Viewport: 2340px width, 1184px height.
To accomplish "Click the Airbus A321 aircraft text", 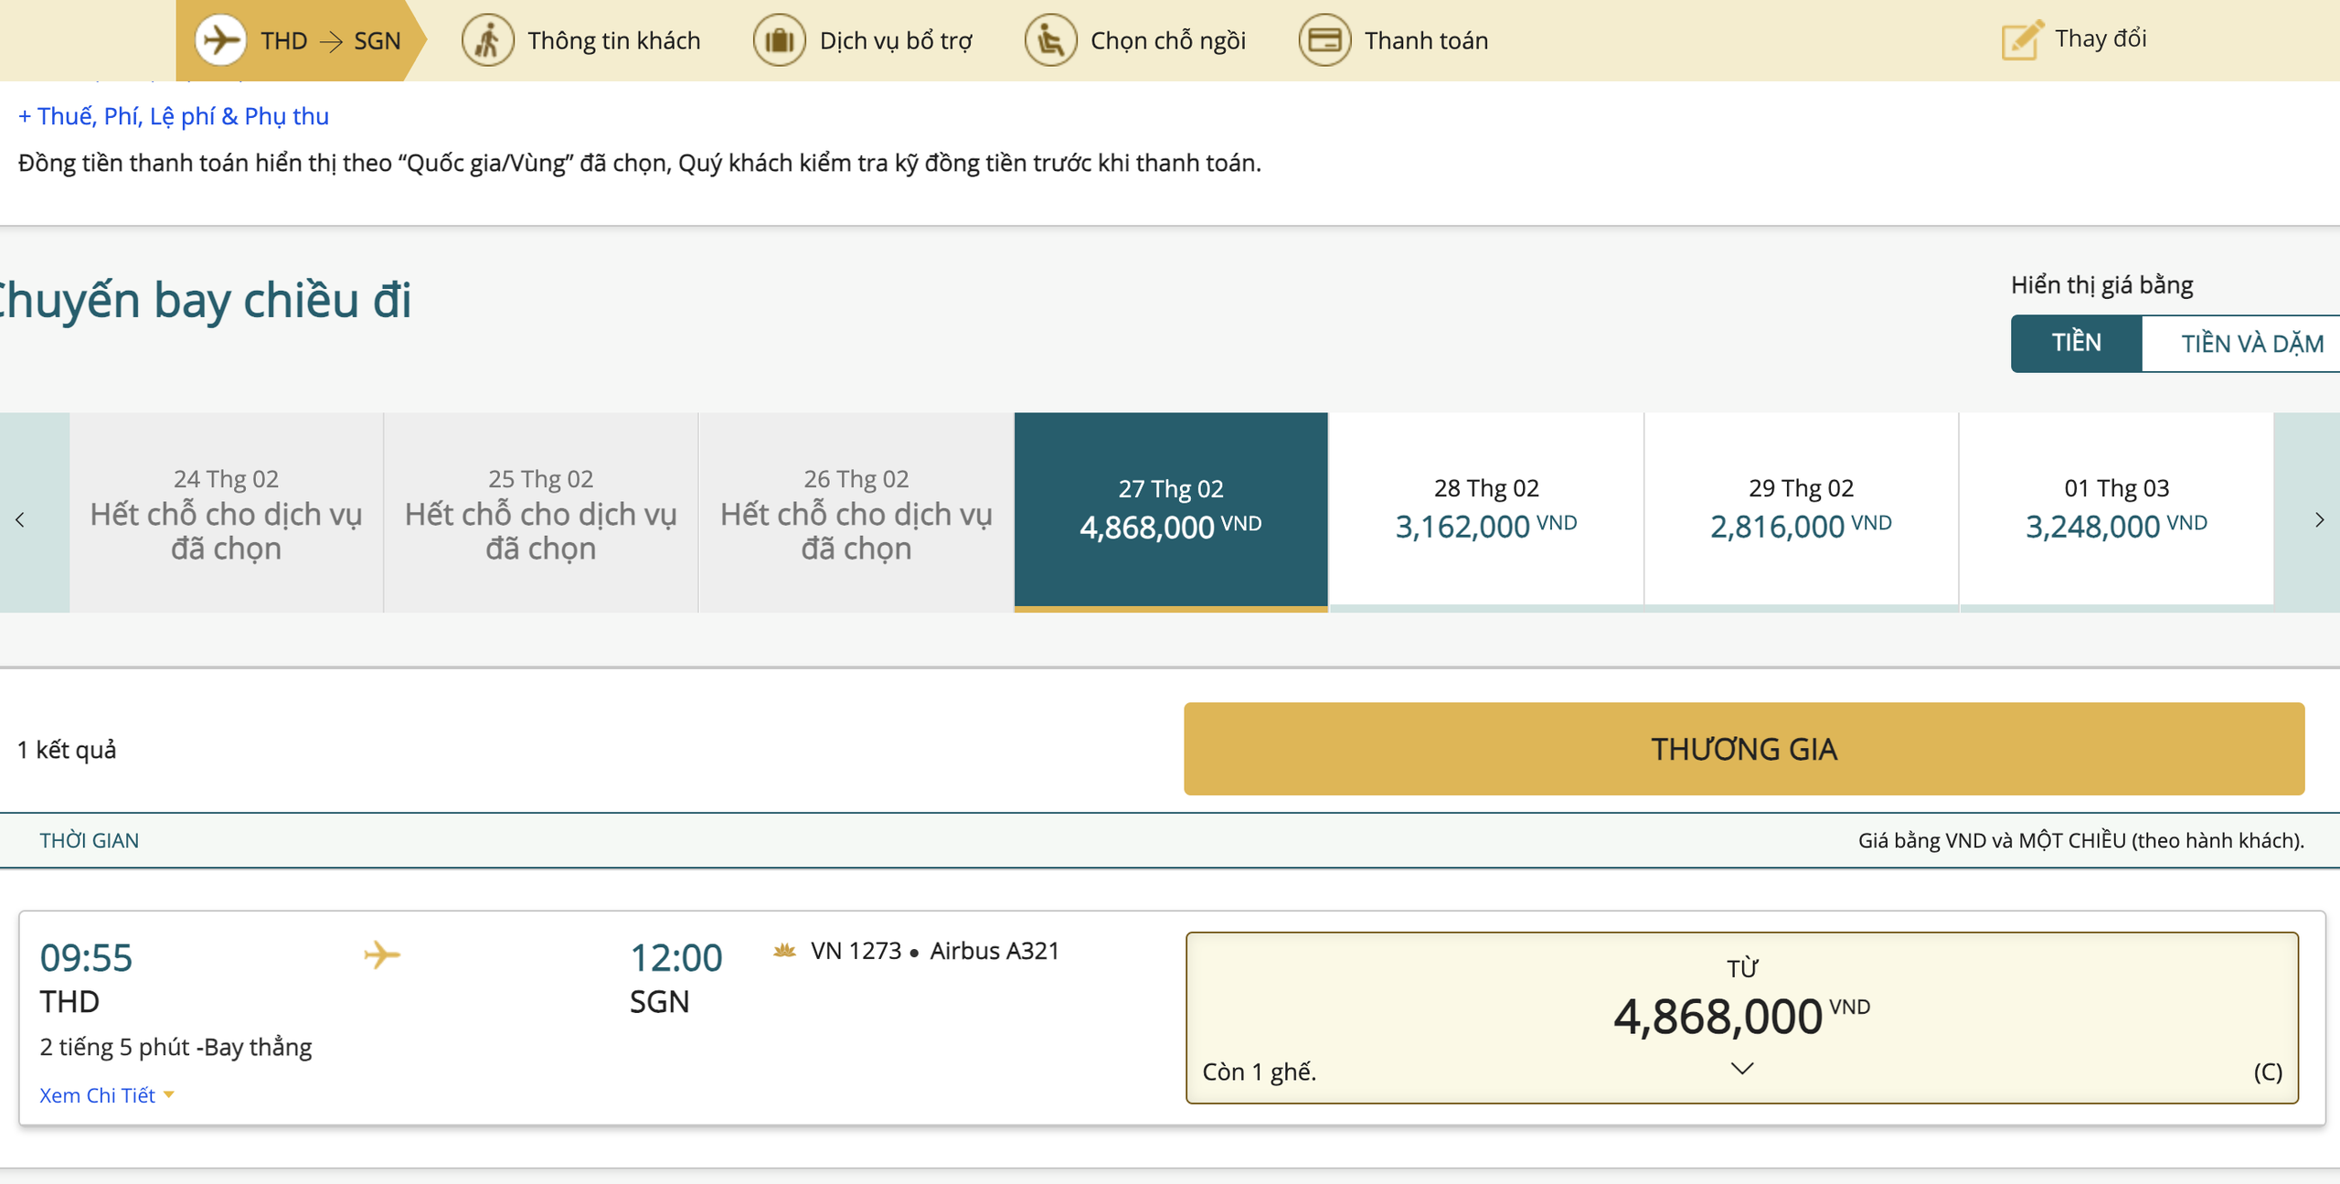I will click(x=994, y=951).
